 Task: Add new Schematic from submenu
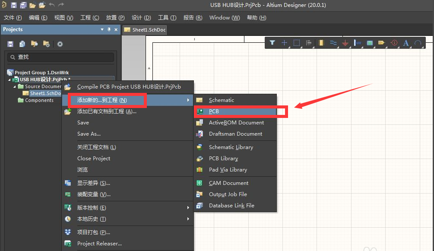pos(235,100)
